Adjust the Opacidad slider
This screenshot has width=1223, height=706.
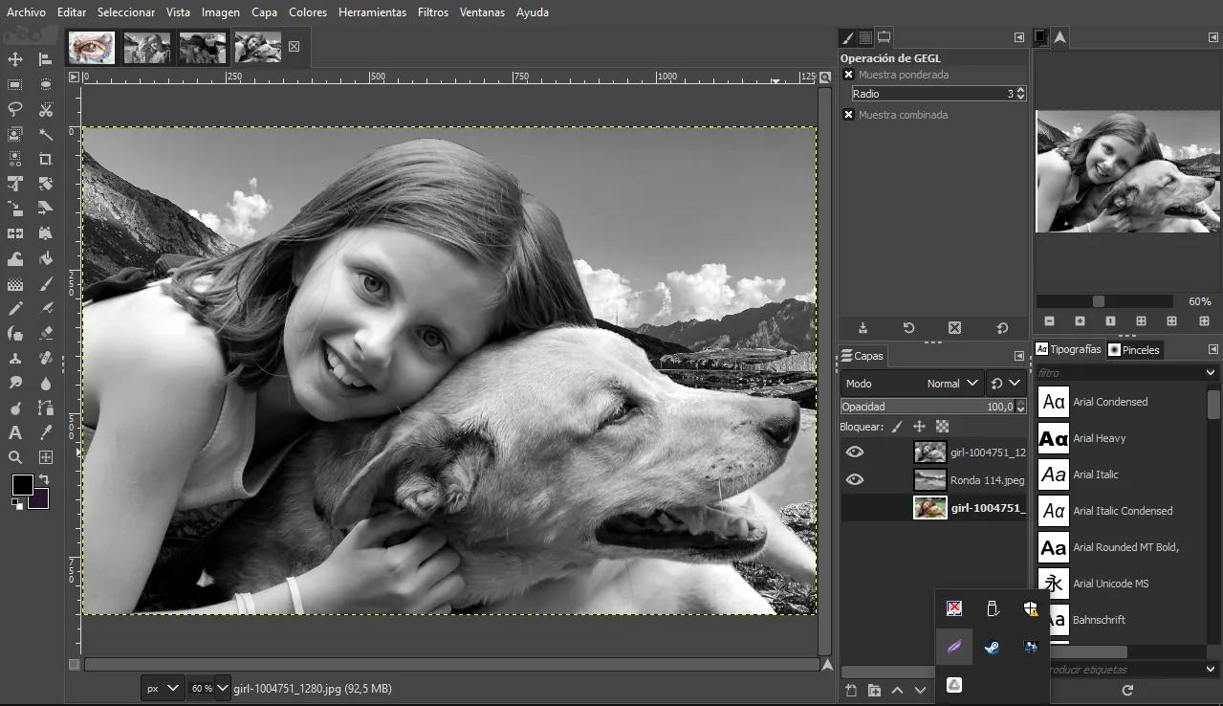coord(927,407)
